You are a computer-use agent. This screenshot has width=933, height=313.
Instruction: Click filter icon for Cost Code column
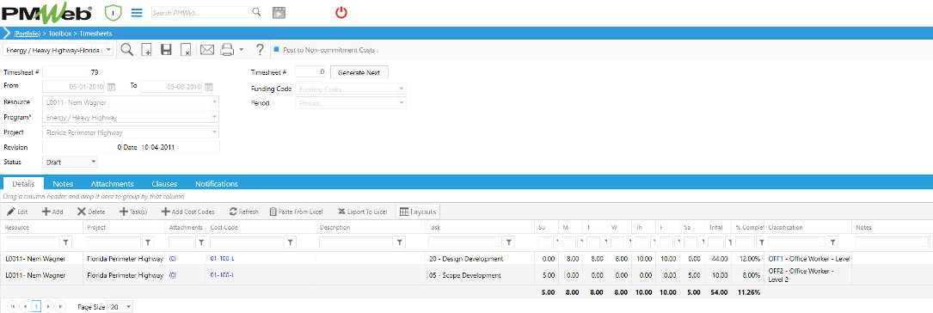[x=291, y=242]
